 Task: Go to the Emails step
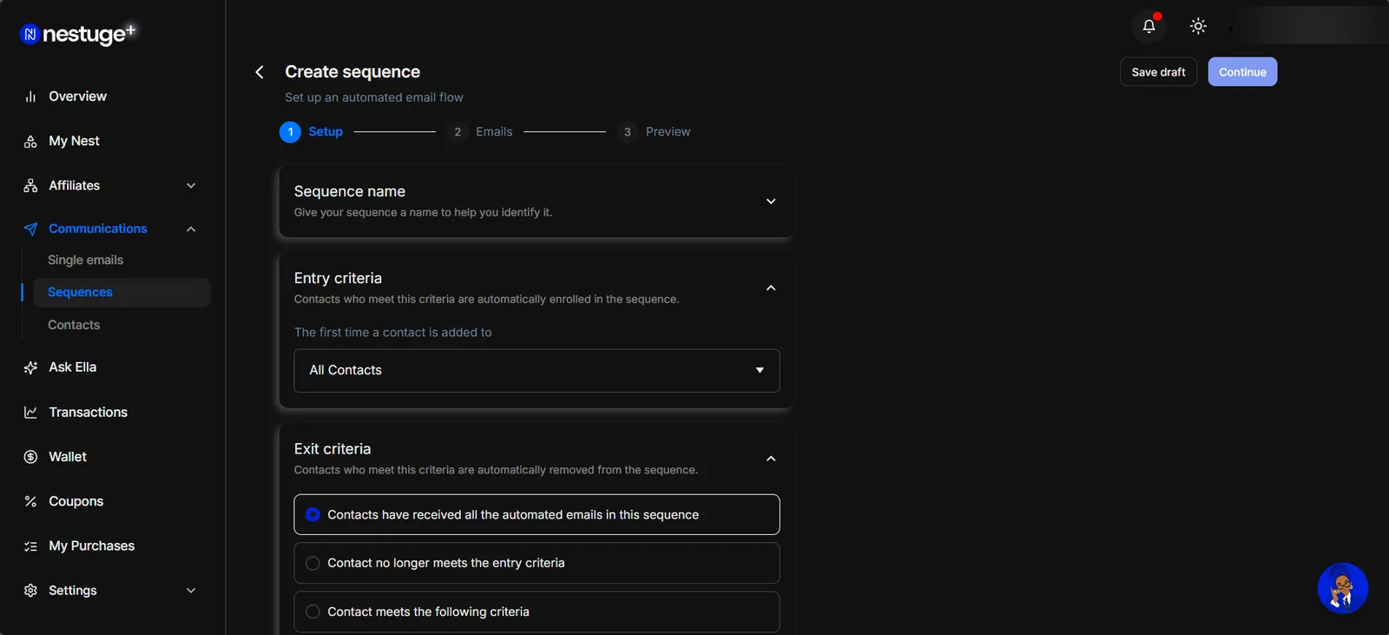480,132
